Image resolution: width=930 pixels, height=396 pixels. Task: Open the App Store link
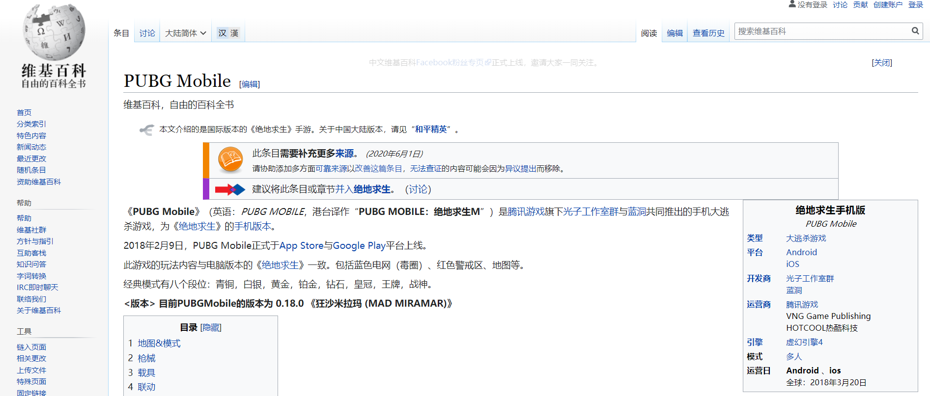point(301,246)
